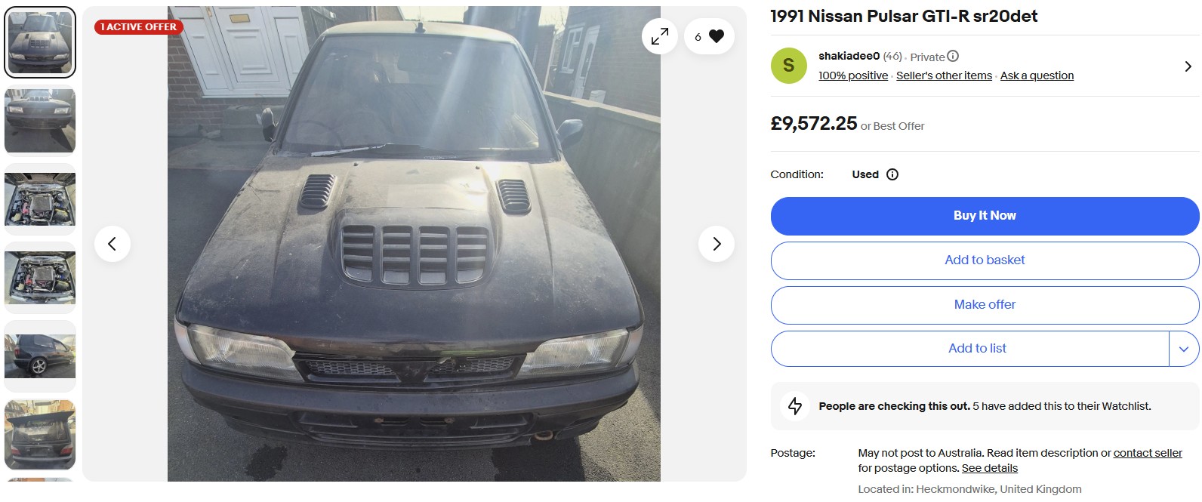Screen dimensions: 1202x502
Task: Select the engine bay thumbnail, third in list
Action: [x=40, y=199]
